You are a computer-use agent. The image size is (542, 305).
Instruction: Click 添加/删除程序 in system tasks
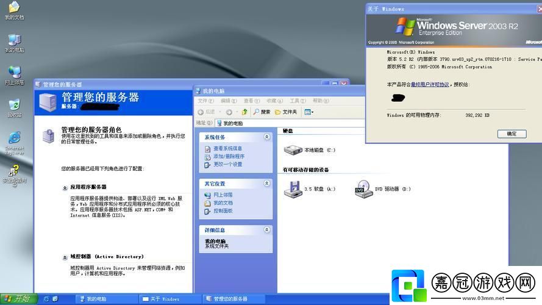[x=229, y=156]
